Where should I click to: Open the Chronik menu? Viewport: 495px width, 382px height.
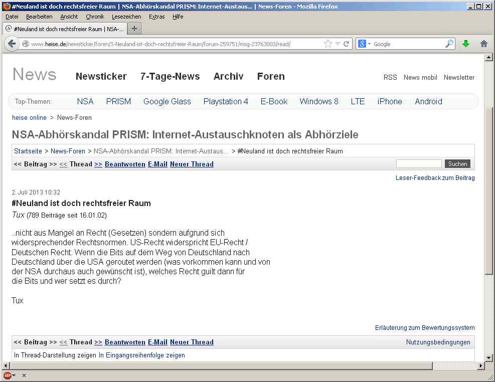pyautogui.click(x=95, y=17)
